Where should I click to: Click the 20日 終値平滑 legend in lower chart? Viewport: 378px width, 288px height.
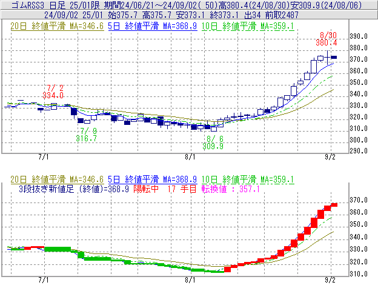pos(57,179)
